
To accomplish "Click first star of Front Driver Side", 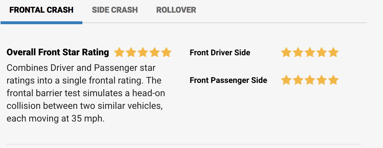I will [286, 53].
